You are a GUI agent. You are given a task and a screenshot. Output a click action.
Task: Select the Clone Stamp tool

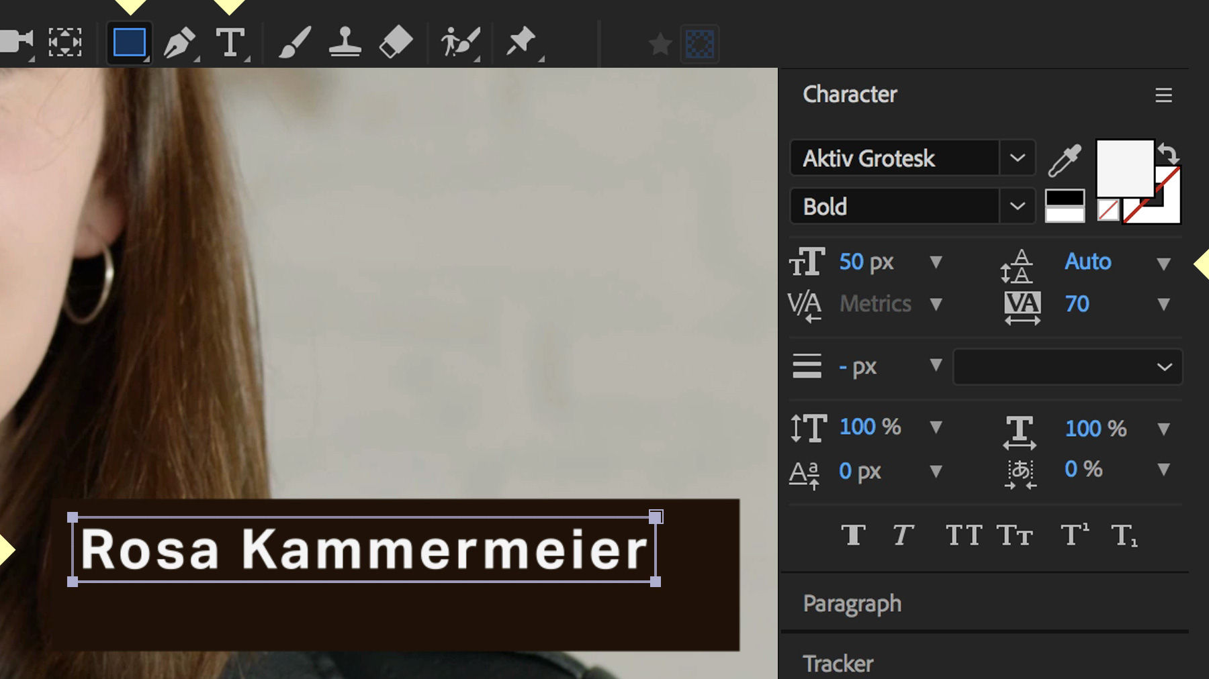[x=345, y=42]
